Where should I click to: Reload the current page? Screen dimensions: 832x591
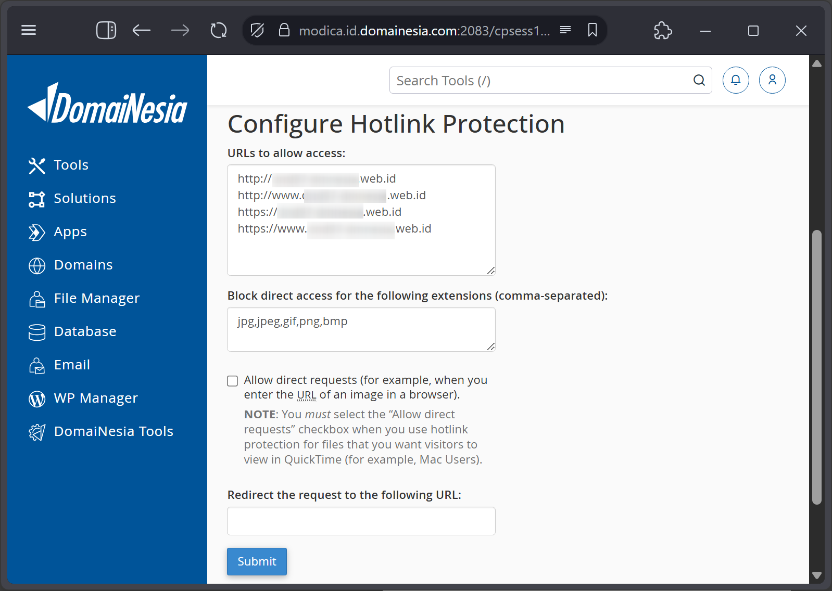click(219, 30)
